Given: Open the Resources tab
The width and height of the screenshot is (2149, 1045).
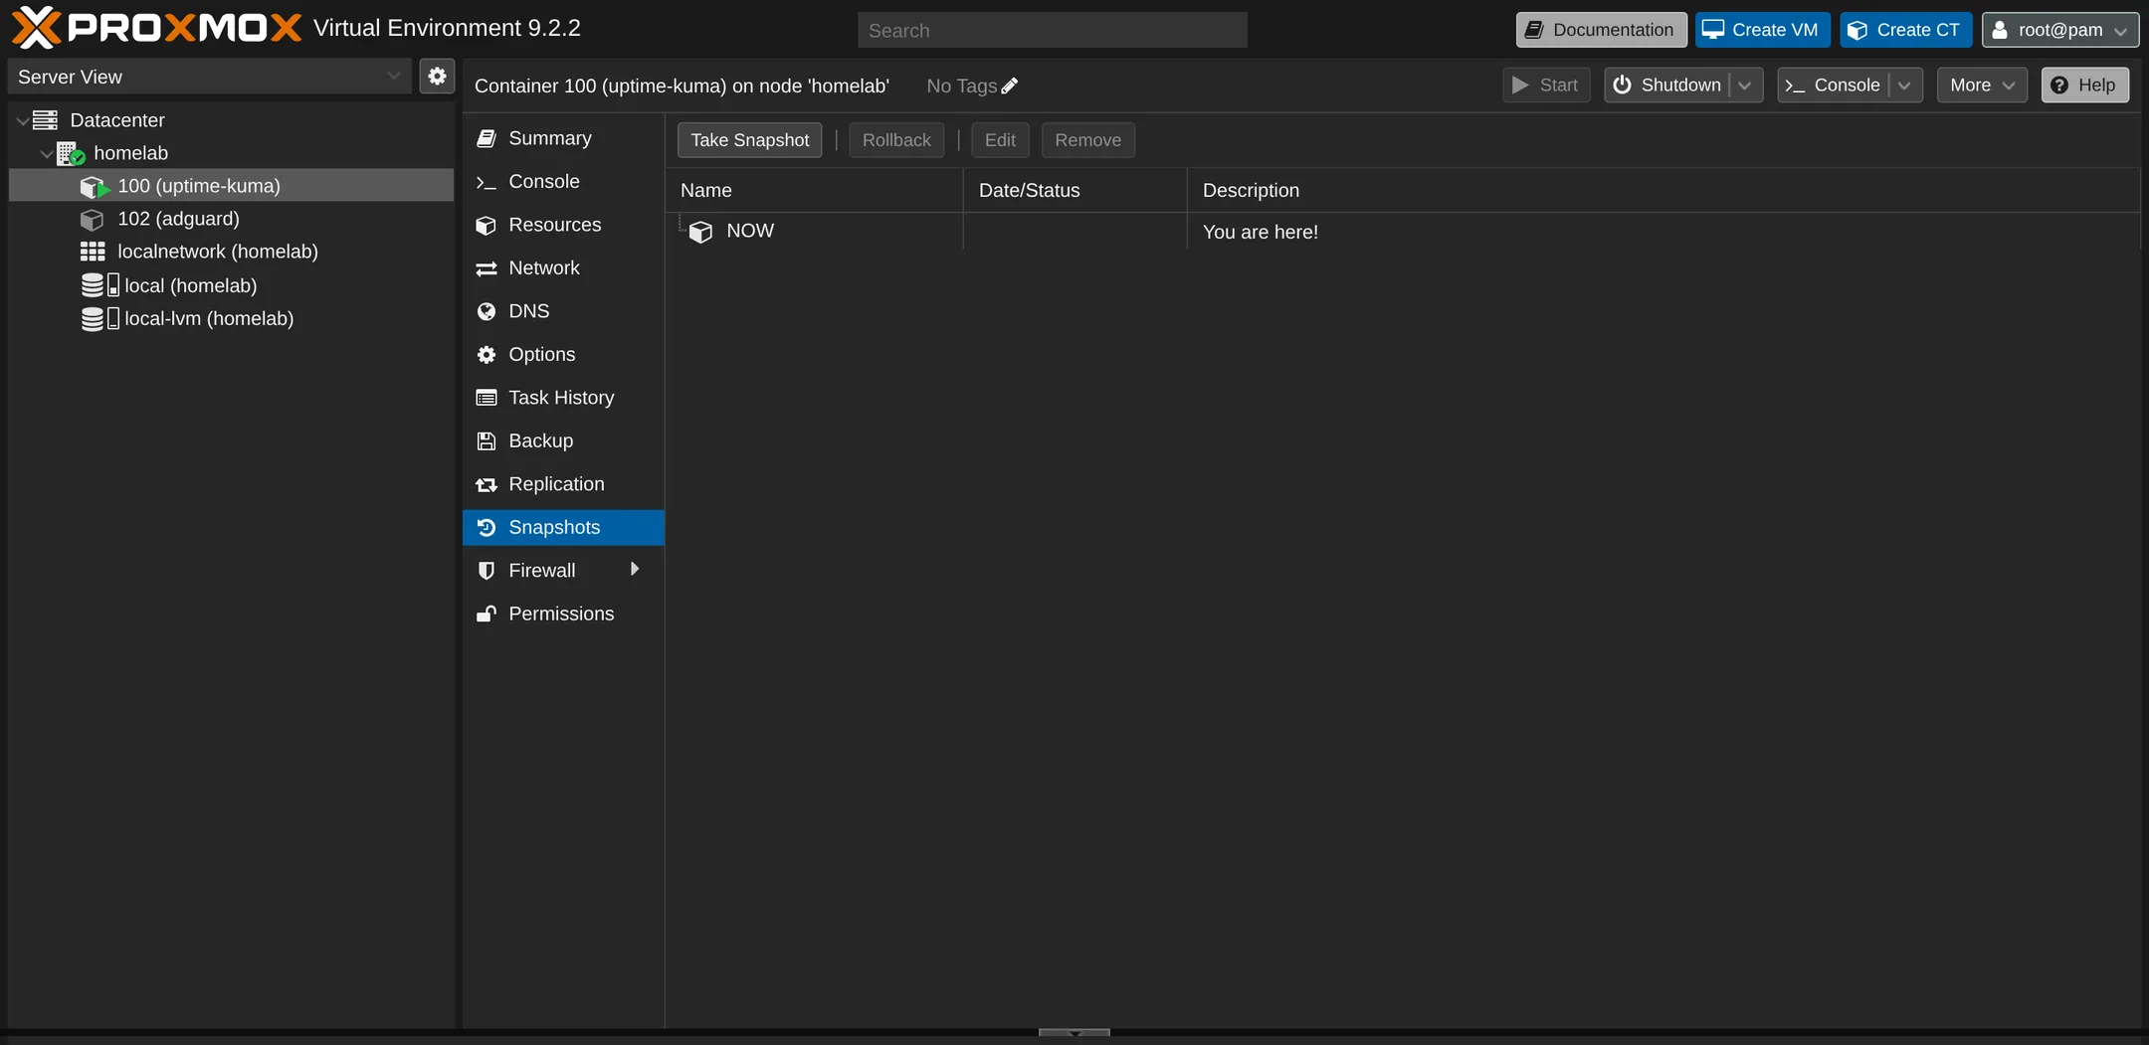Looking at the screenshot, I should click(563, 225).
